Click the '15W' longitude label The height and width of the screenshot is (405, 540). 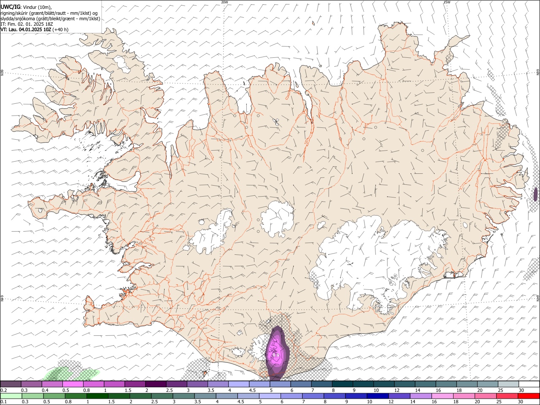447,2
